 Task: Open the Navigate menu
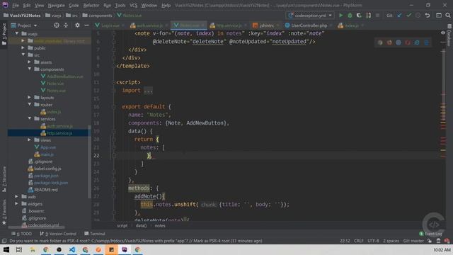(56, 5)
